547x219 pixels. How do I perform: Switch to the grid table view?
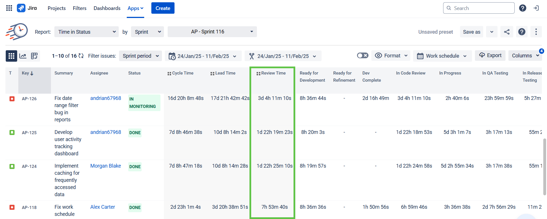(11, 56)
